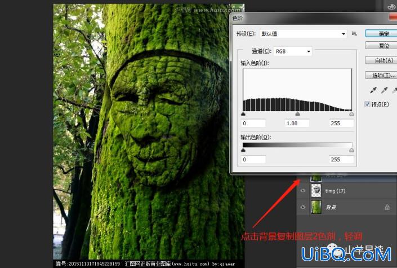Apply auto levels with 自动(A)
The image size is (397, 268).
point(381,60)
